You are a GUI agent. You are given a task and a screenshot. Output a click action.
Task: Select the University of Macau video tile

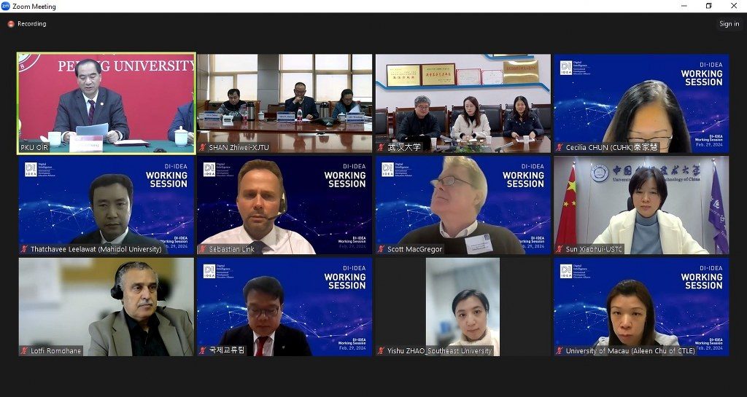641,307
